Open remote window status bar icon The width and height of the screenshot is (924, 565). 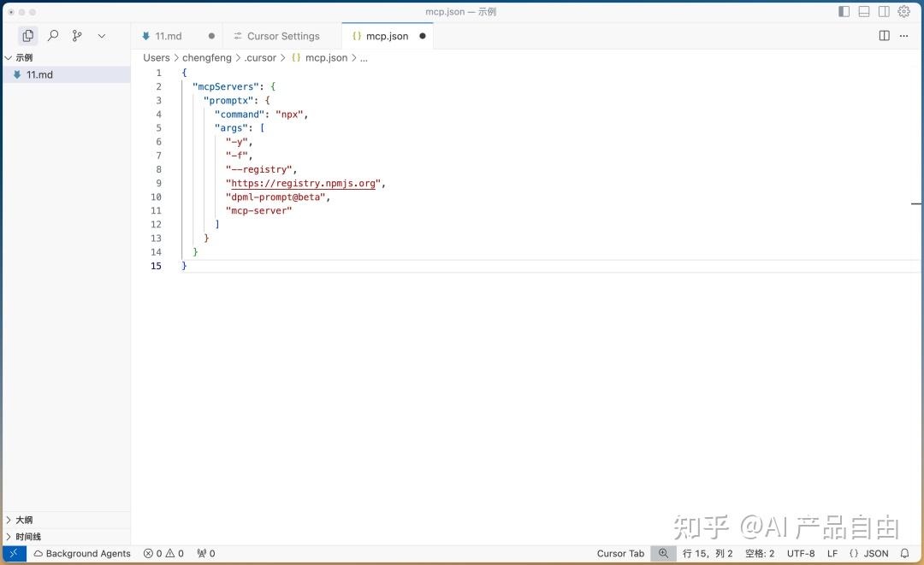[15, 553]
